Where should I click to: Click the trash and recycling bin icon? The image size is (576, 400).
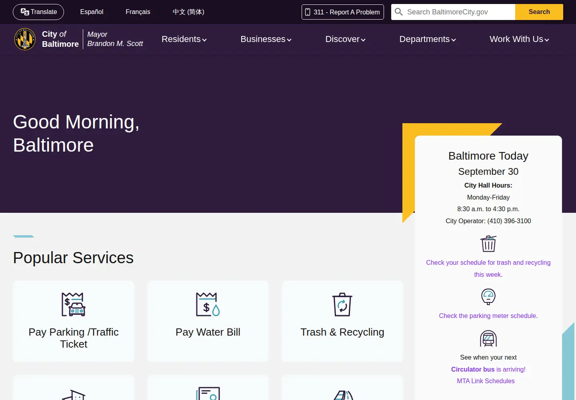click(x=342, y=304)
